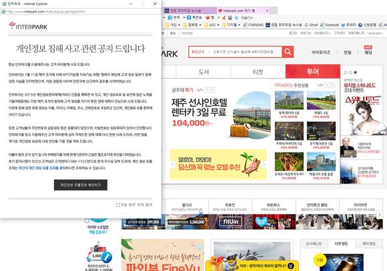
Task: Click the save disk icon in the toolbar
Action: tap(230, 17)
